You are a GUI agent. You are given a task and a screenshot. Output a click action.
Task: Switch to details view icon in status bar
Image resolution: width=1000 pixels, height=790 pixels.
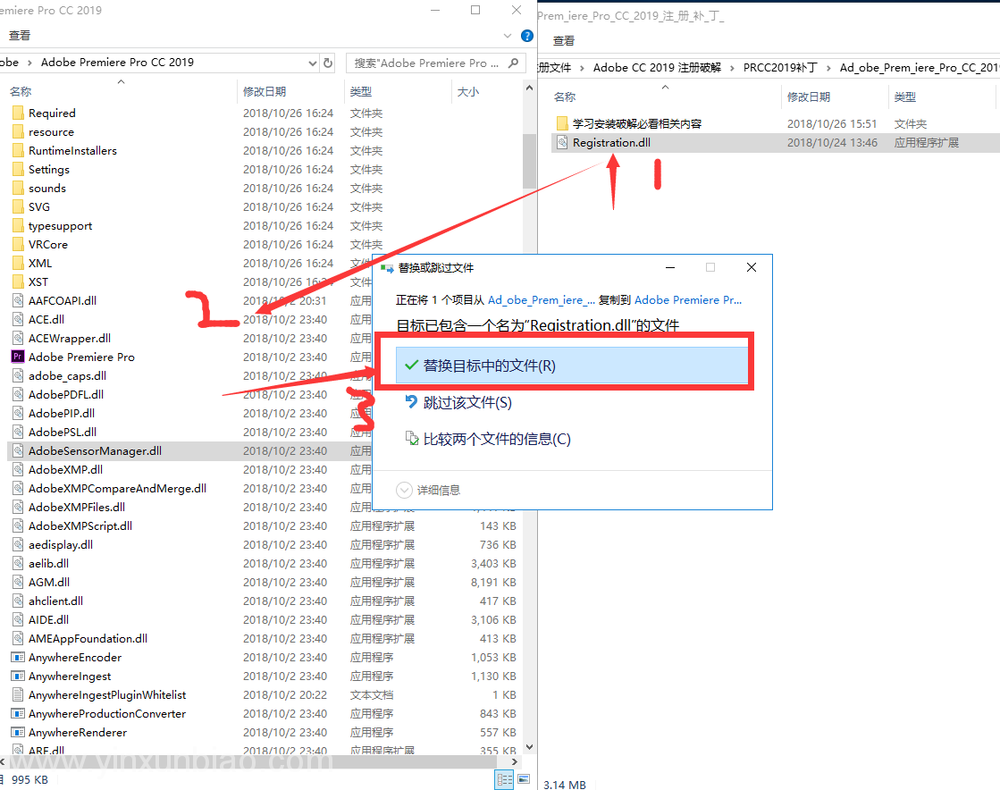click(x=504, y=779)
